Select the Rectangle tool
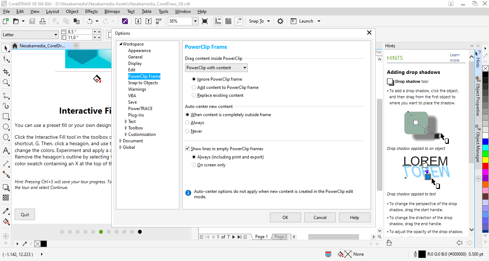This screenshot has width=489, height=261. click(6, 117)
